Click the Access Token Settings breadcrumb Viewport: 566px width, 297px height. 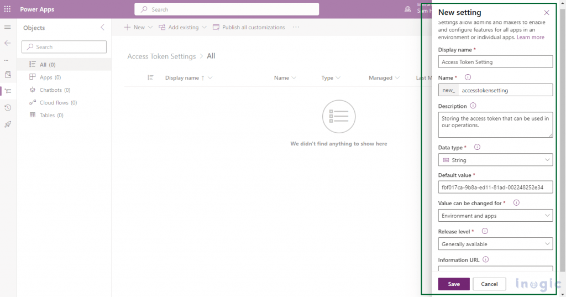[161, 56]
